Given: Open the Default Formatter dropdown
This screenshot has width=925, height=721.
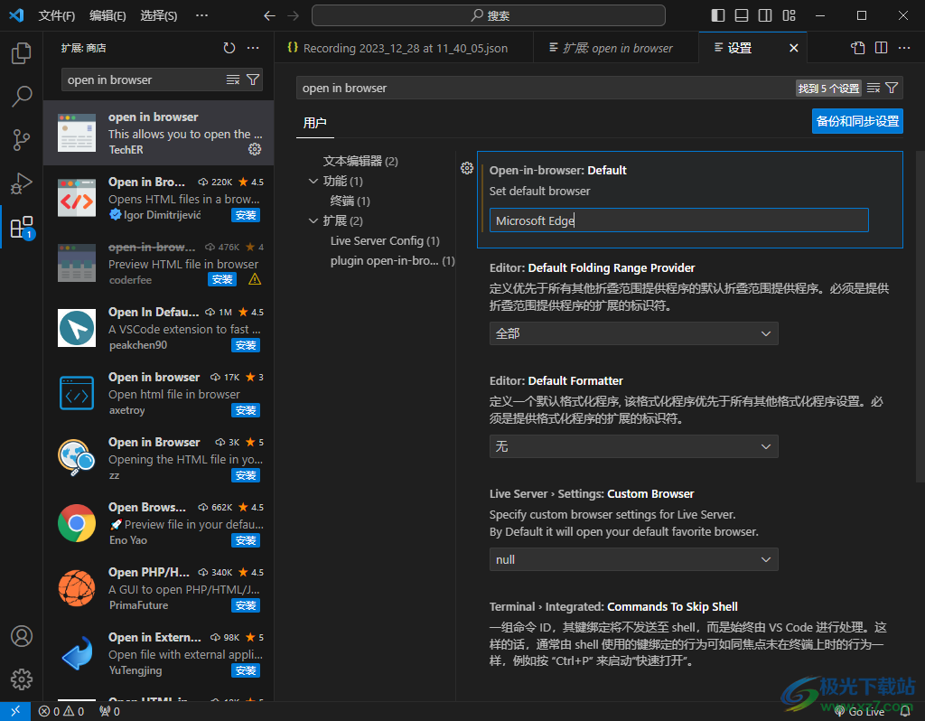Looking at the screenshot, I should 633,446.
